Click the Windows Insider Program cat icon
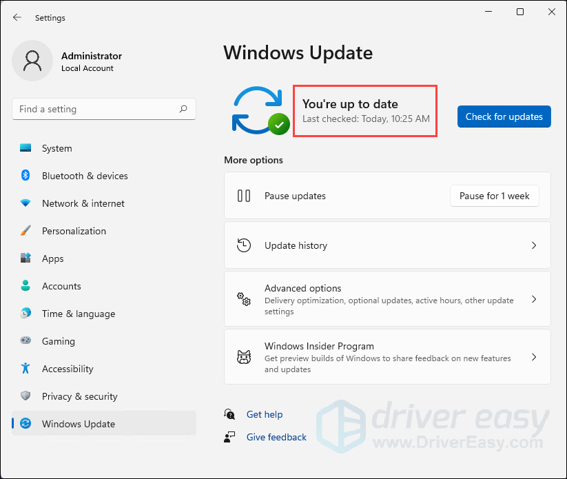Viewport: 567px width, 479px height. point(244,357)
